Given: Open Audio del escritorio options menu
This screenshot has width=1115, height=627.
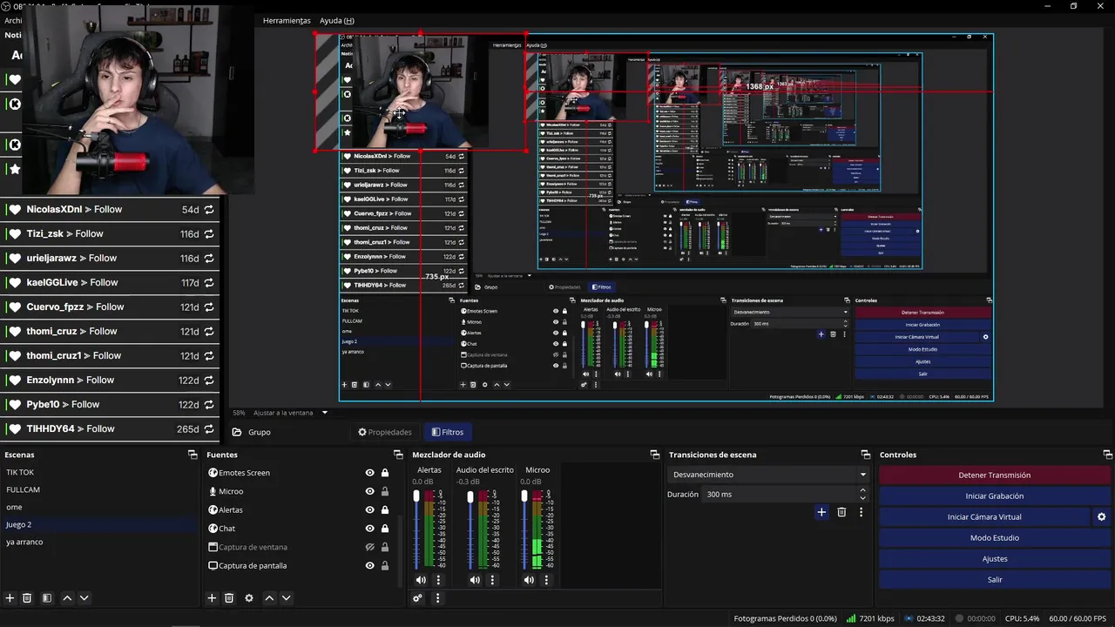Looking at the screenshot, I should (x=492, y=580).
